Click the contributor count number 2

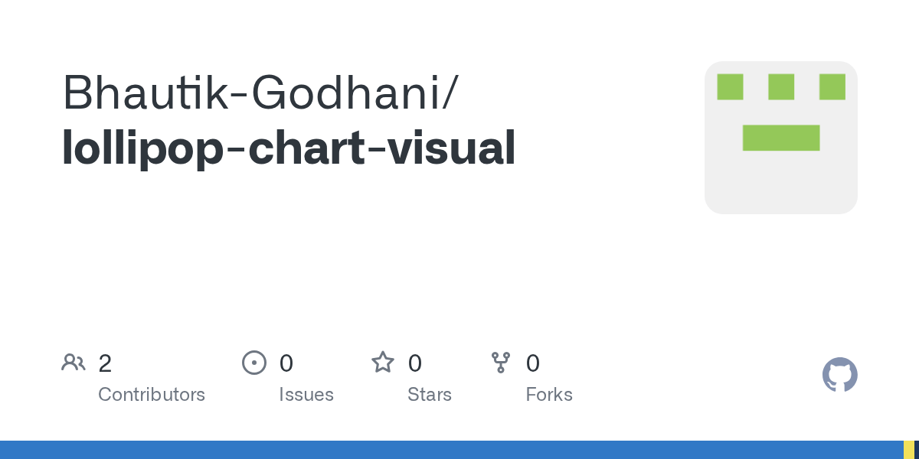pyautogui.click(x=105, y=363)
